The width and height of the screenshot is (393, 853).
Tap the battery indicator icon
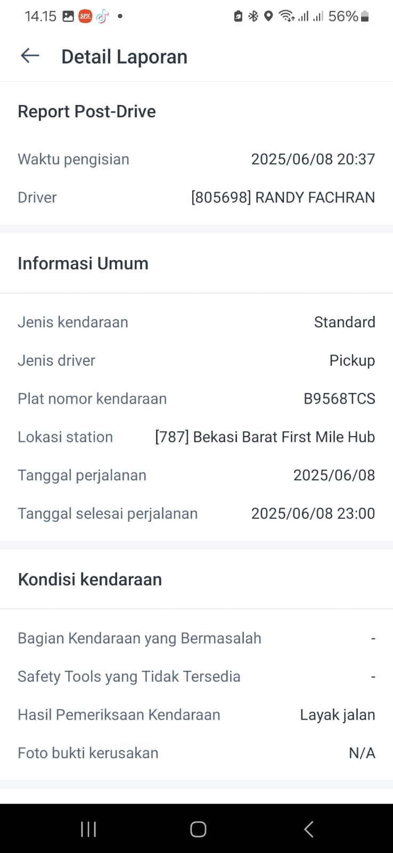[x=365, y=17]
